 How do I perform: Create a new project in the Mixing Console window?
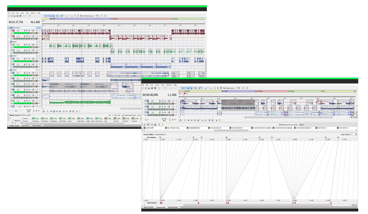click(x=9, y=16)
